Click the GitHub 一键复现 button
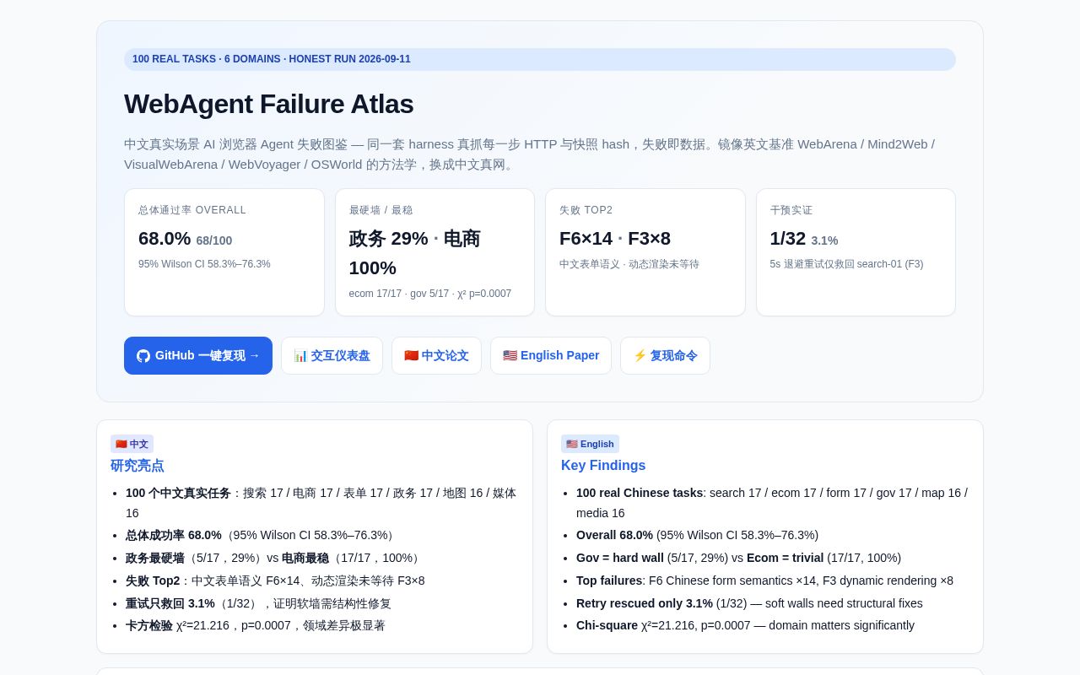The height and width of the screenshot is (675, 1080). tap(198, 355)
